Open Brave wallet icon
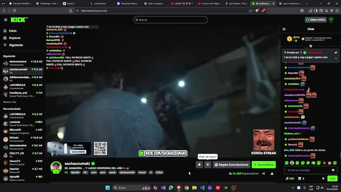Viewport: 341px width, 192px height. (x=321, y=11)
